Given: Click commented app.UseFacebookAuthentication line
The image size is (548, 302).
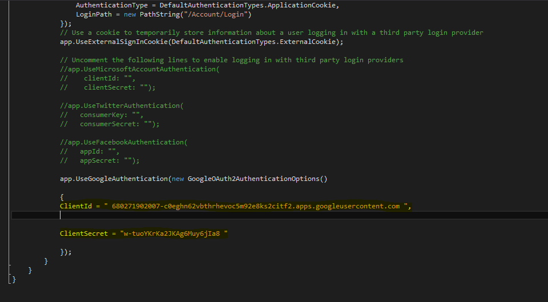Looking at the screenshot, I should tap(124, 142).
